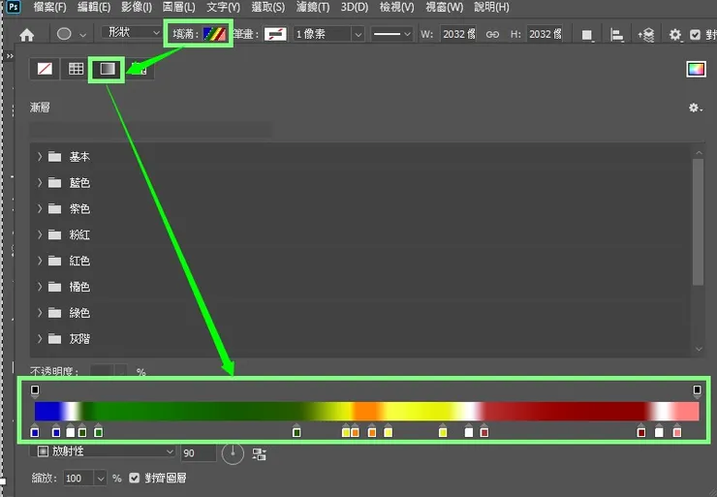Screen dimensions: 717x497
Task: Open the 縮放 scale percentage dropdown arrow
Action: click(101, 479)
